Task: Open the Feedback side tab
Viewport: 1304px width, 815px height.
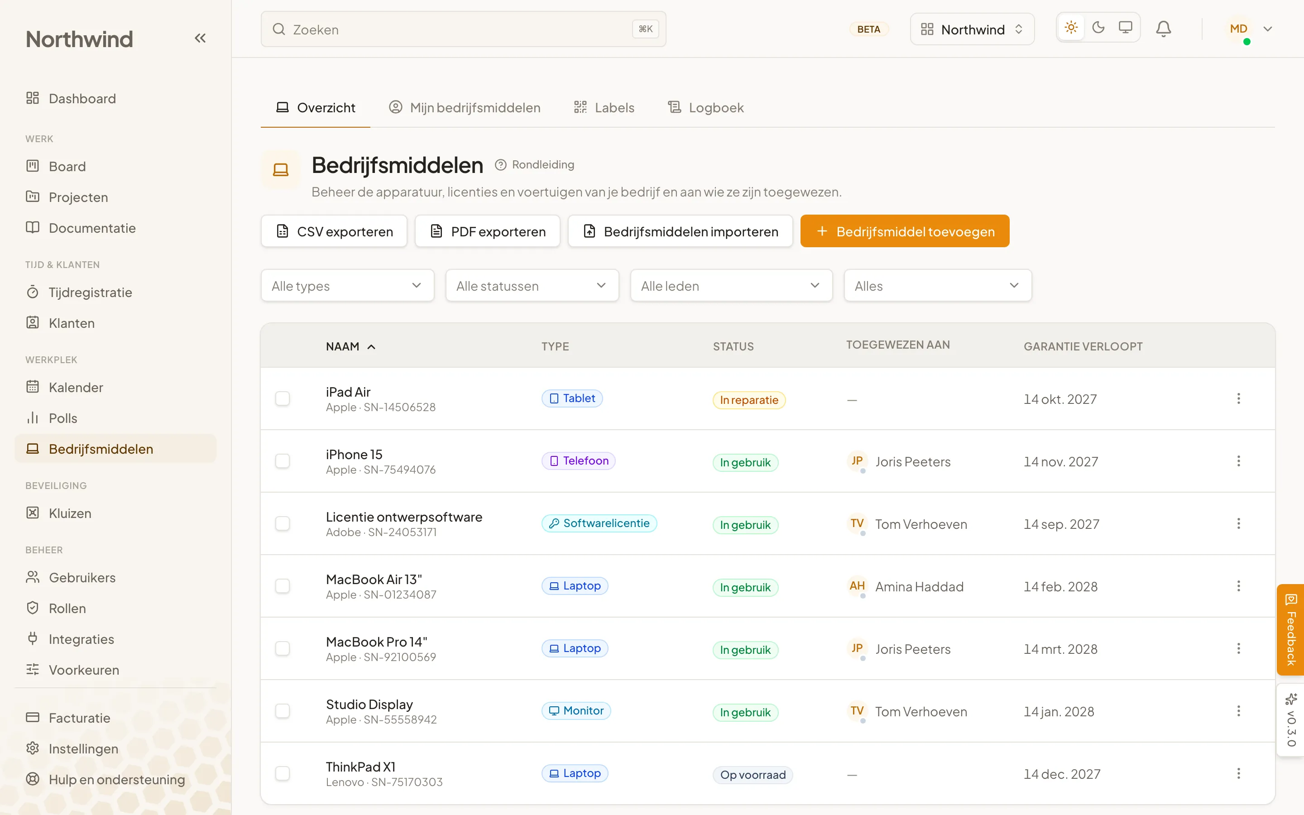Action: pyautogui.click(x=1290, y=629)
